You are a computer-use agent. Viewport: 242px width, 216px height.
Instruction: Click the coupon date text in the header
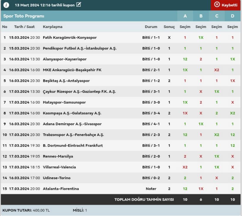[x=45, y=5]
